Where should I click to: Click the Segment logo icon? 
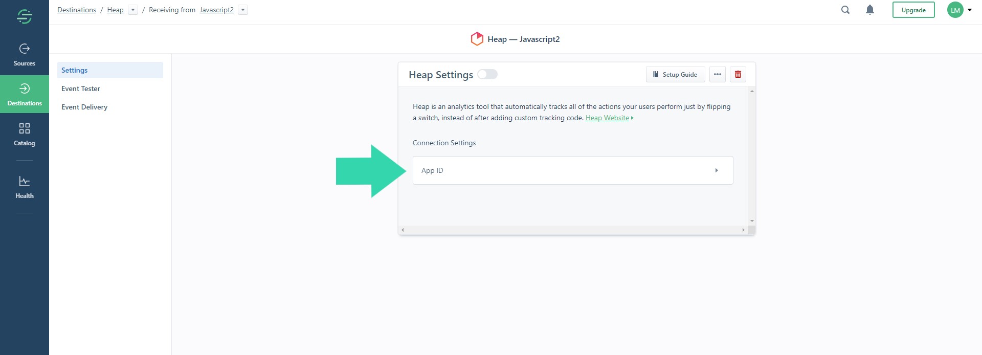click(x=24, y=16)
